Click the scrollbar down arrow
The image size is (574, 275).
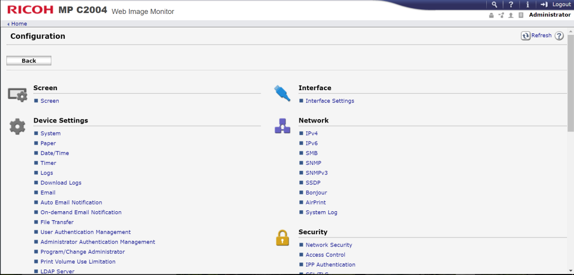(571, 271)
